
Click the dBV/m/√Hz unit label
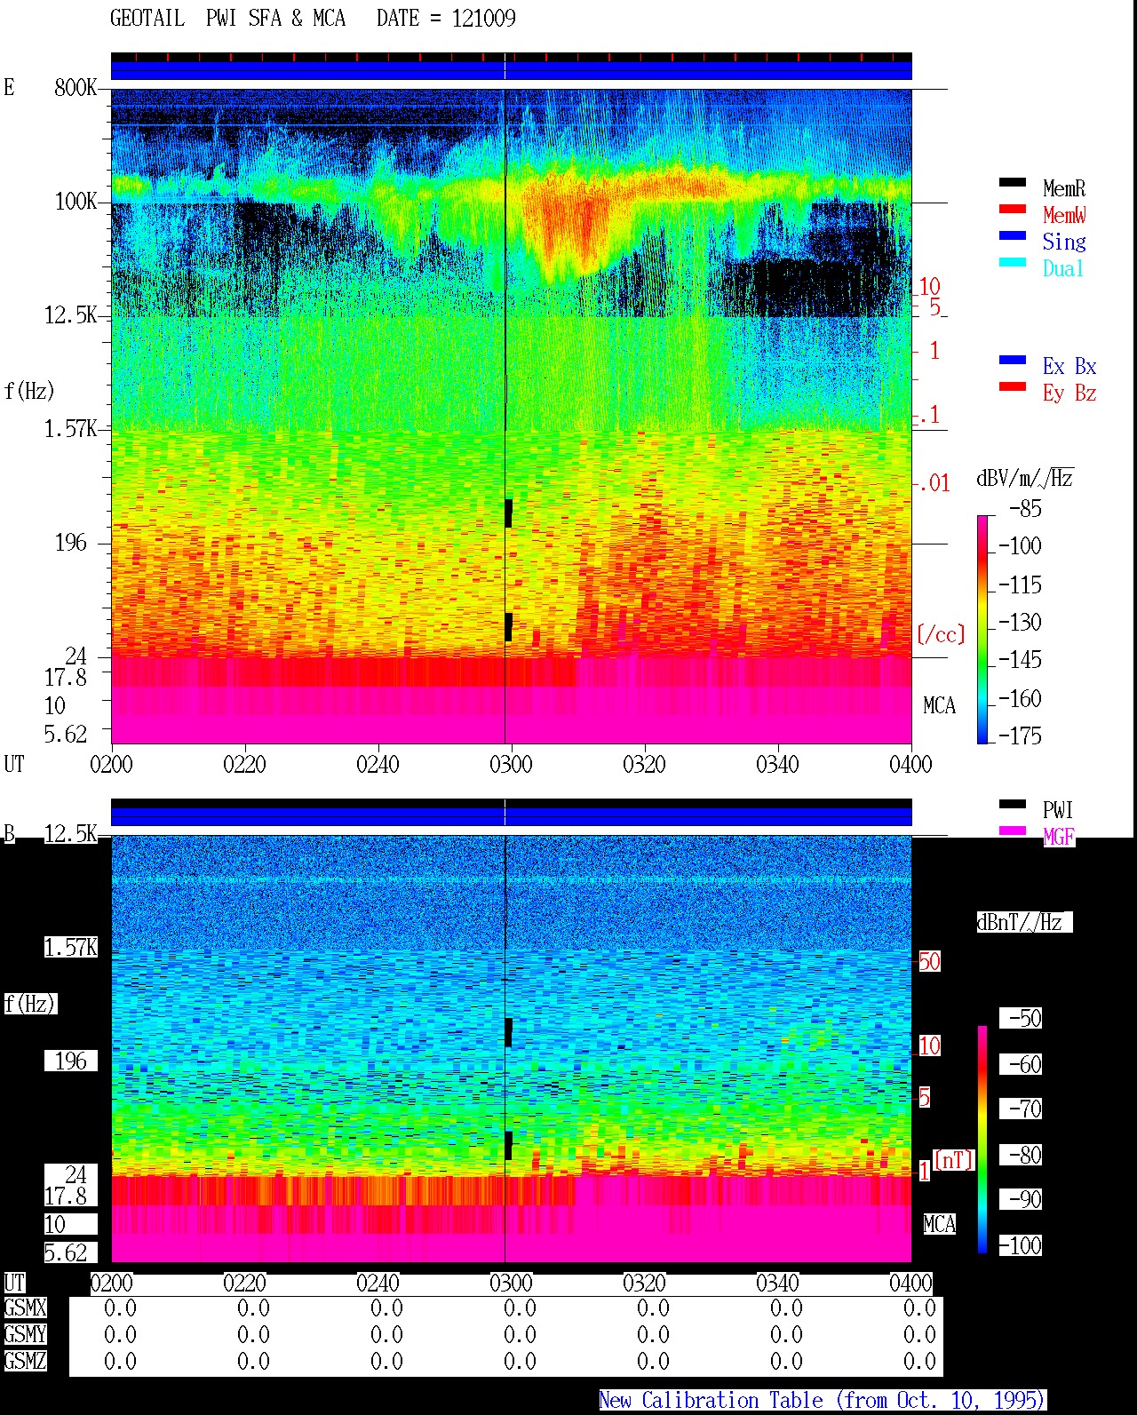point(1025,478)
